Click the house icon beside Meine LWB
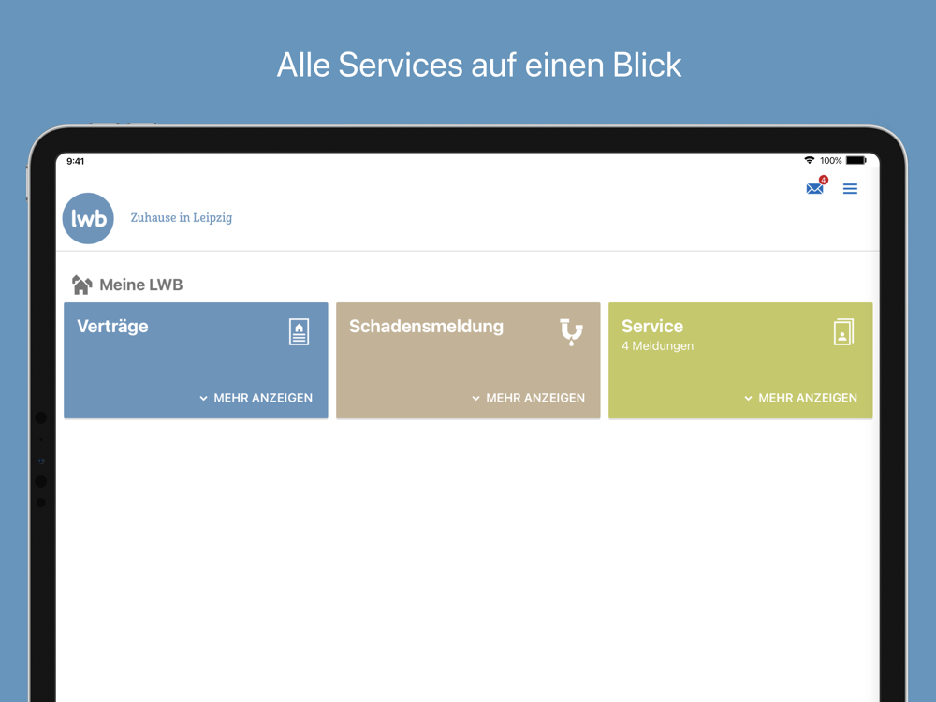 click(81, 285)
